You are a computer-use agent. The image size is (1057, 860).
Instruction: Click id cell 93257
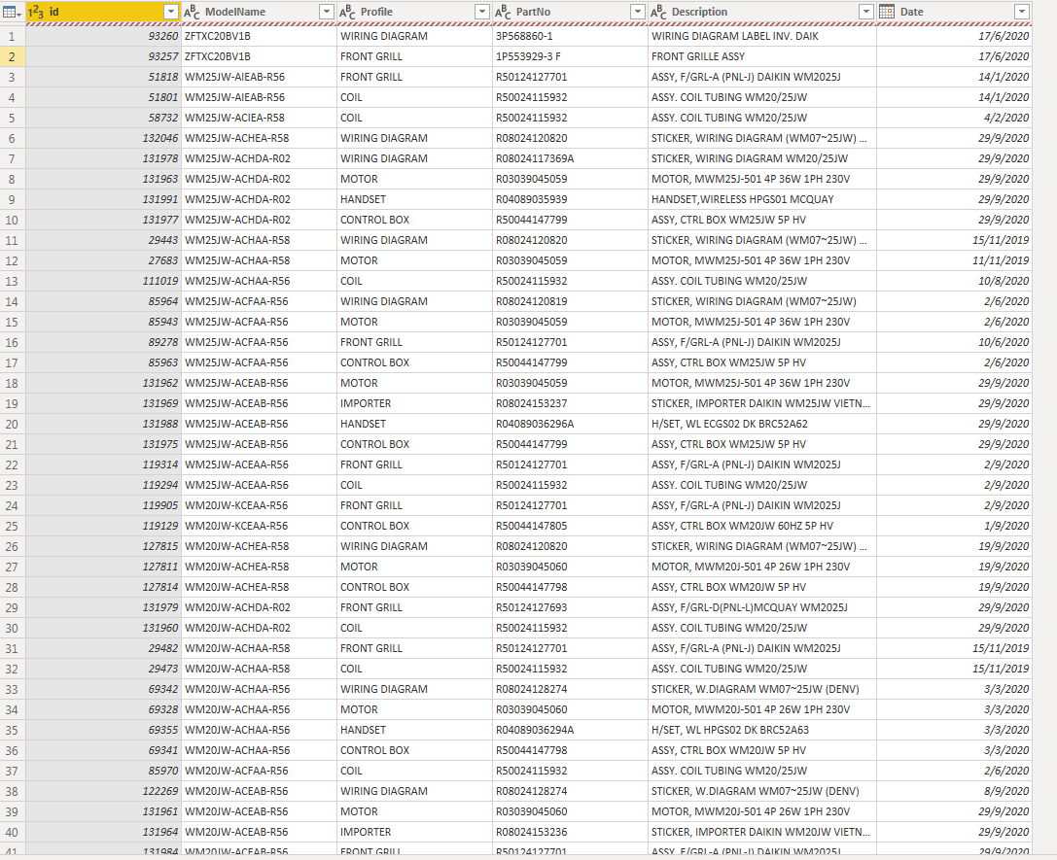click(x=103, y=56)
